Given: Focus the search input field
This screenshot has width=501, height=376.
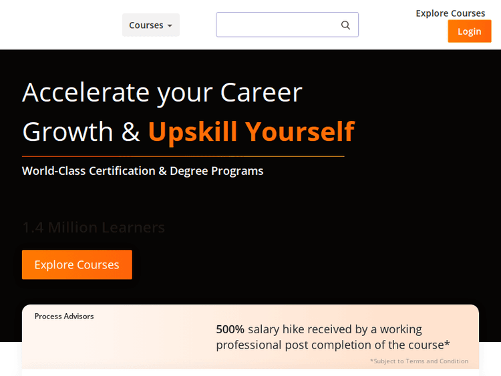Looking at the screenshot, I should tap(278, 25).
